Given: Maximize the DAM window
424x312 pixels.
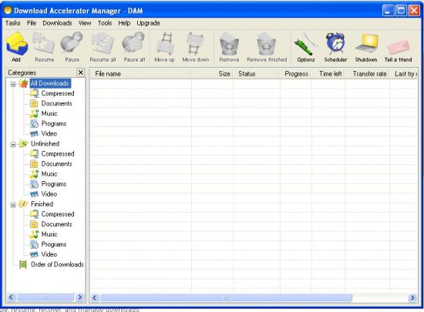Looking at the screenshot, I should (x=401, y=11).
